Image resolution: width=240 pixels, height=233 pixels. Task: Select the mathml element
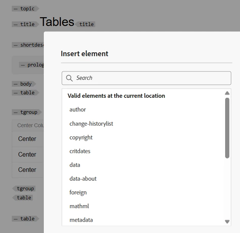coord(79,206)
